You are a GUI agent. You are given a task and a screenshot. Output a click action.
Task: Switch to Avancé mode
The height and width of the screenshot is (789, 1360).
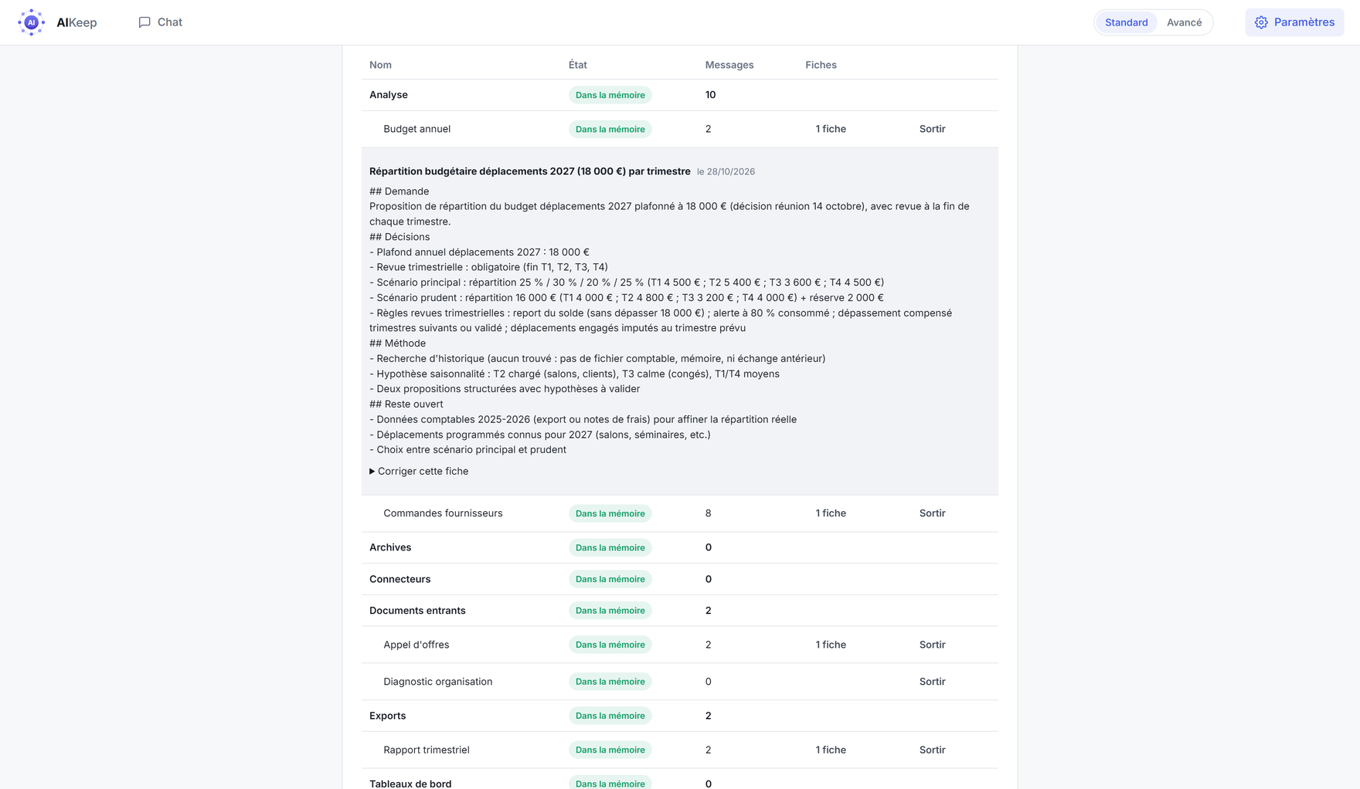click(x=1184, y=22)
